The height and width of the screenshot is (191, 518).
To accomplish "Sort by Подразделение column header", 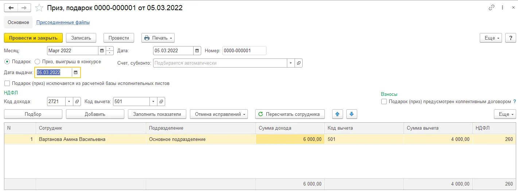I will [201, 128].
